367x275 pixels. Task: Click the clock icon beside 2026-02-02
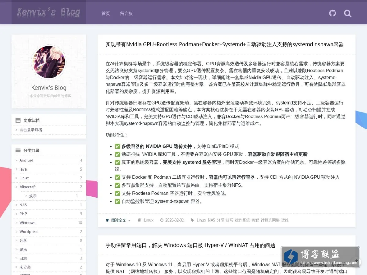[162, 220]
